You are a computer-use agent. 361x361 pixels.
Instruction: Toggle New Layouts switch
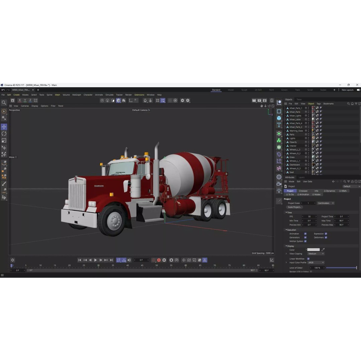point(358,90)
